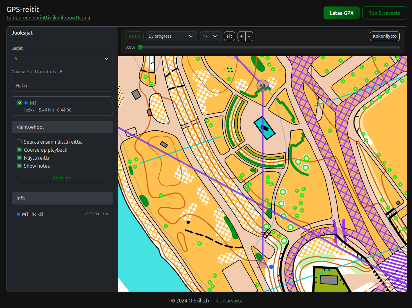Click control circle 60 on the map
This screenshot has width=412, height=308.
(x=263, y=86)
